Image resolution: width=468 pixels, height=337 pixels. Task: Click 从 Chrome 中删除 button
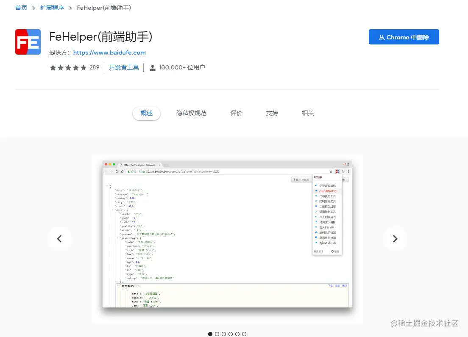[404, 37]
